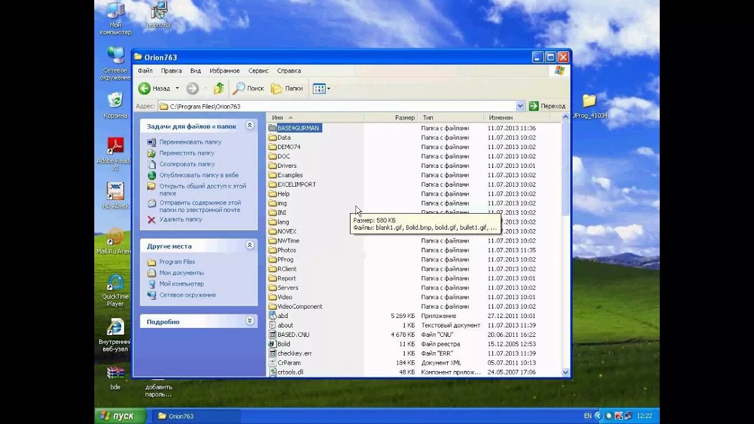Select the about text document icon
Screen dimensions: 754x424
(272, 325)
